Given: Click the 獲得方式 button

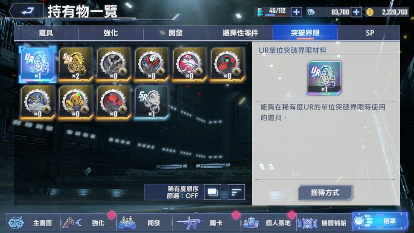Looking at the screenshot, I should point(325,192).
